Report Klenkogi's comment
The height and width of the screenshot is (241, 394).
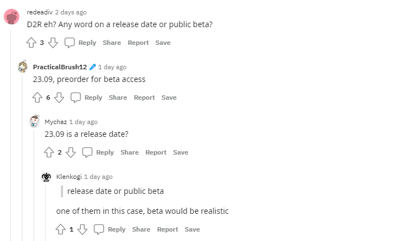click(167, 229)
